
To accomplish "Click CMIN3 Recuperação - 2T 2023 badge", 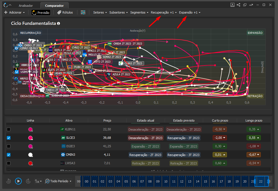I will tap(145, 155).
